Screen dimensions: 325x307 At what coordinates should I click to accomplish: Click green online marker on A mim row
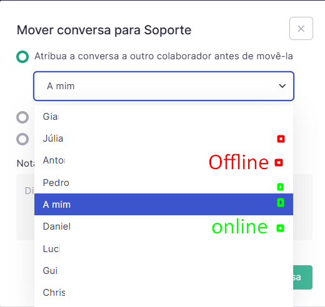pos(281,202)
